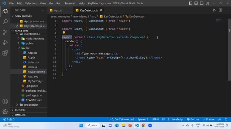Screen dimensions: 231x129
Task: Open index.js in file tree
Action: pos(32,67)
